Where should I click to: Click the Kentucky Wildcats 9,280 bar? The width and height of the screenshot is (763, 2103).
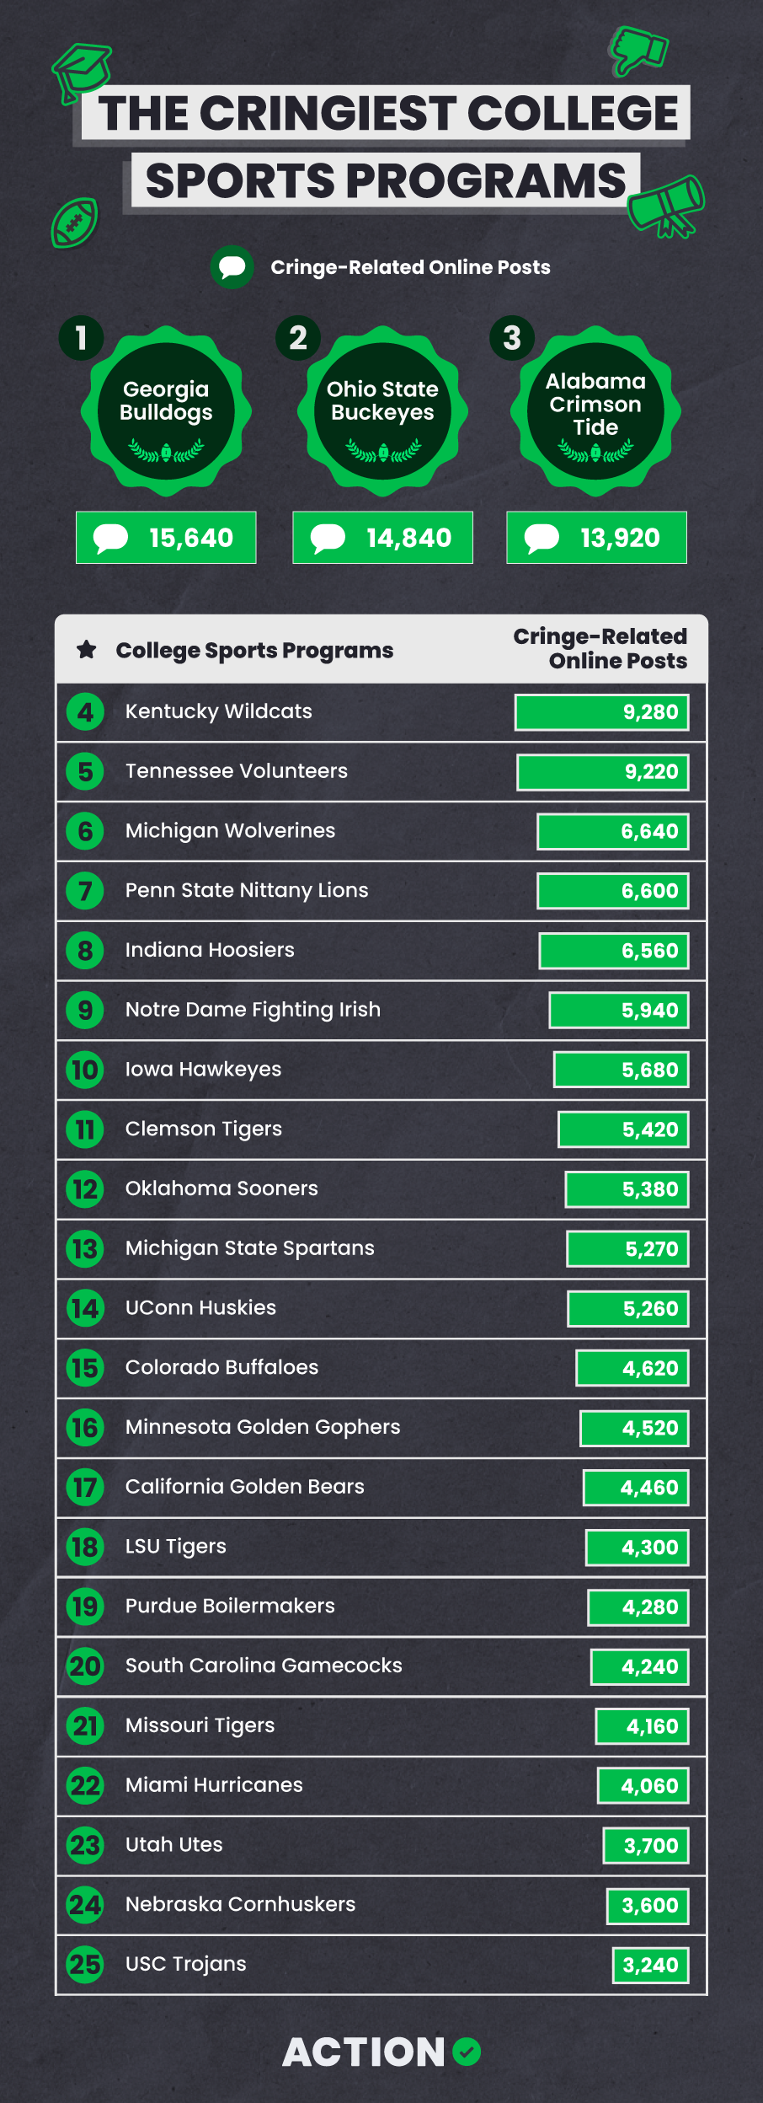pos(602,712)
